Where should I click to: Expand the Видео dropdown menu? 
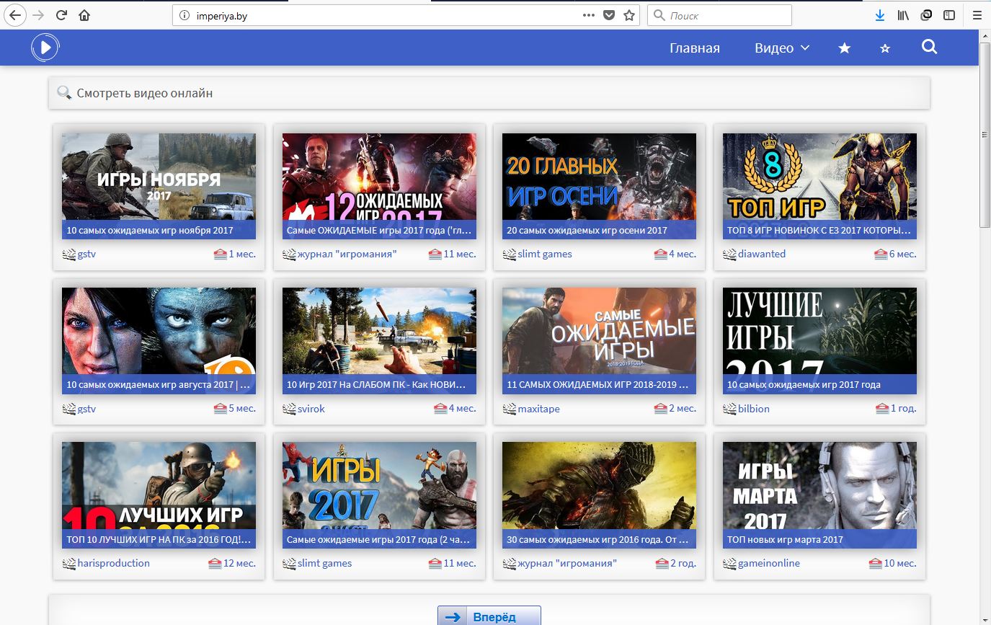(x=782, y=48)
